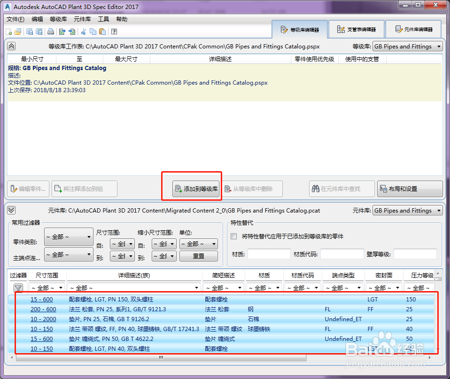
Task: Open 详细描述(族) column filter dropdown
Action: (134, 288)
